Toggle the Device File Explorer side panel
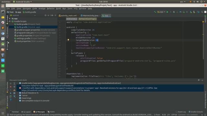The height and width of the screenshot is (116, 207). 205,99
